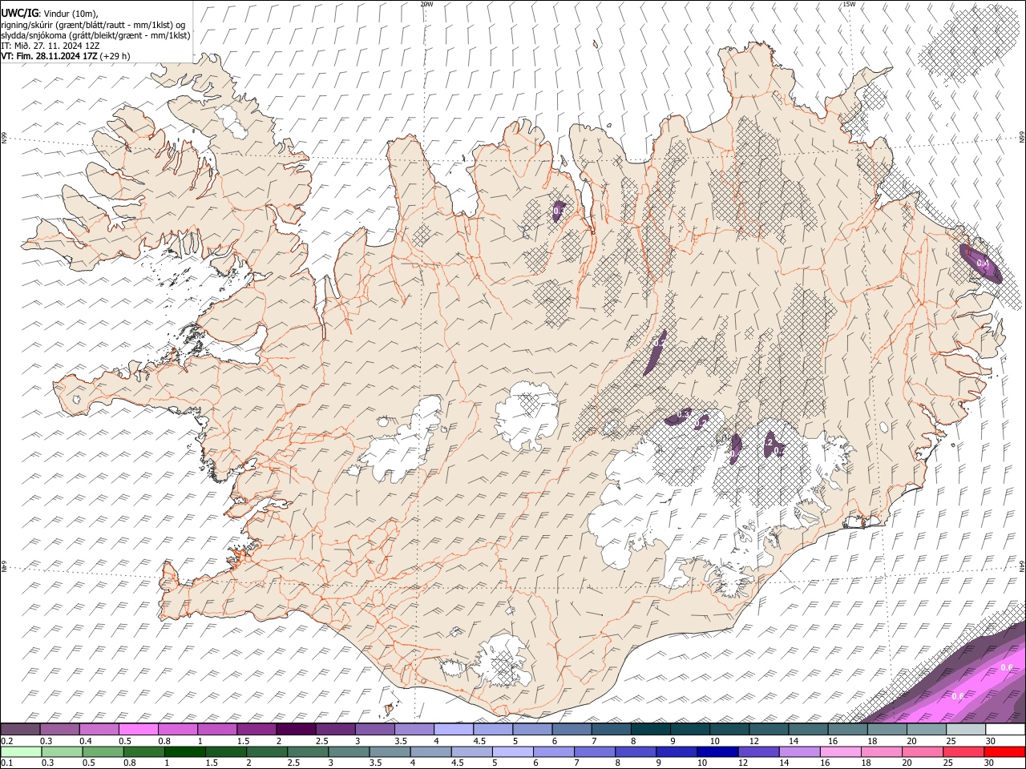Pick the lower legend swatch between 3 and 3.5
The width and height of the screenshot is (1026, 769).
[x=348, y=751]
